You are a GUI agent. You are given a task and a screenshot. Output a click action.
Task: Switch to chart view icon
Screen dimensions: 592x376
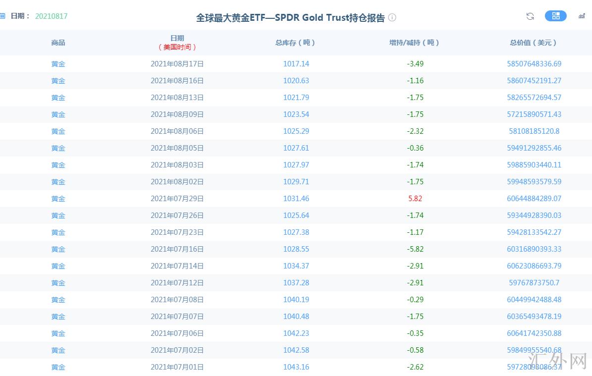point(582,16)
